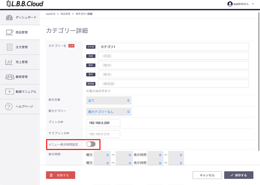Click the プリンタIP field with 192.168.0.200

pyautogui.click(x=103, y=123)
